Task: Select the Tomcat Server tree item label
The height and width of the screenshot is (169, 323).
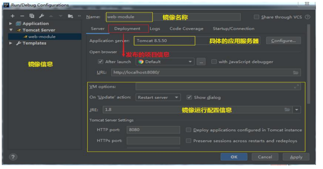Action: coord(39,30)
